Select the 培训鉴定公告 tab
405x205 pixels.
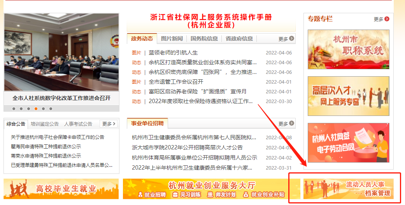[x=45, y=124]
